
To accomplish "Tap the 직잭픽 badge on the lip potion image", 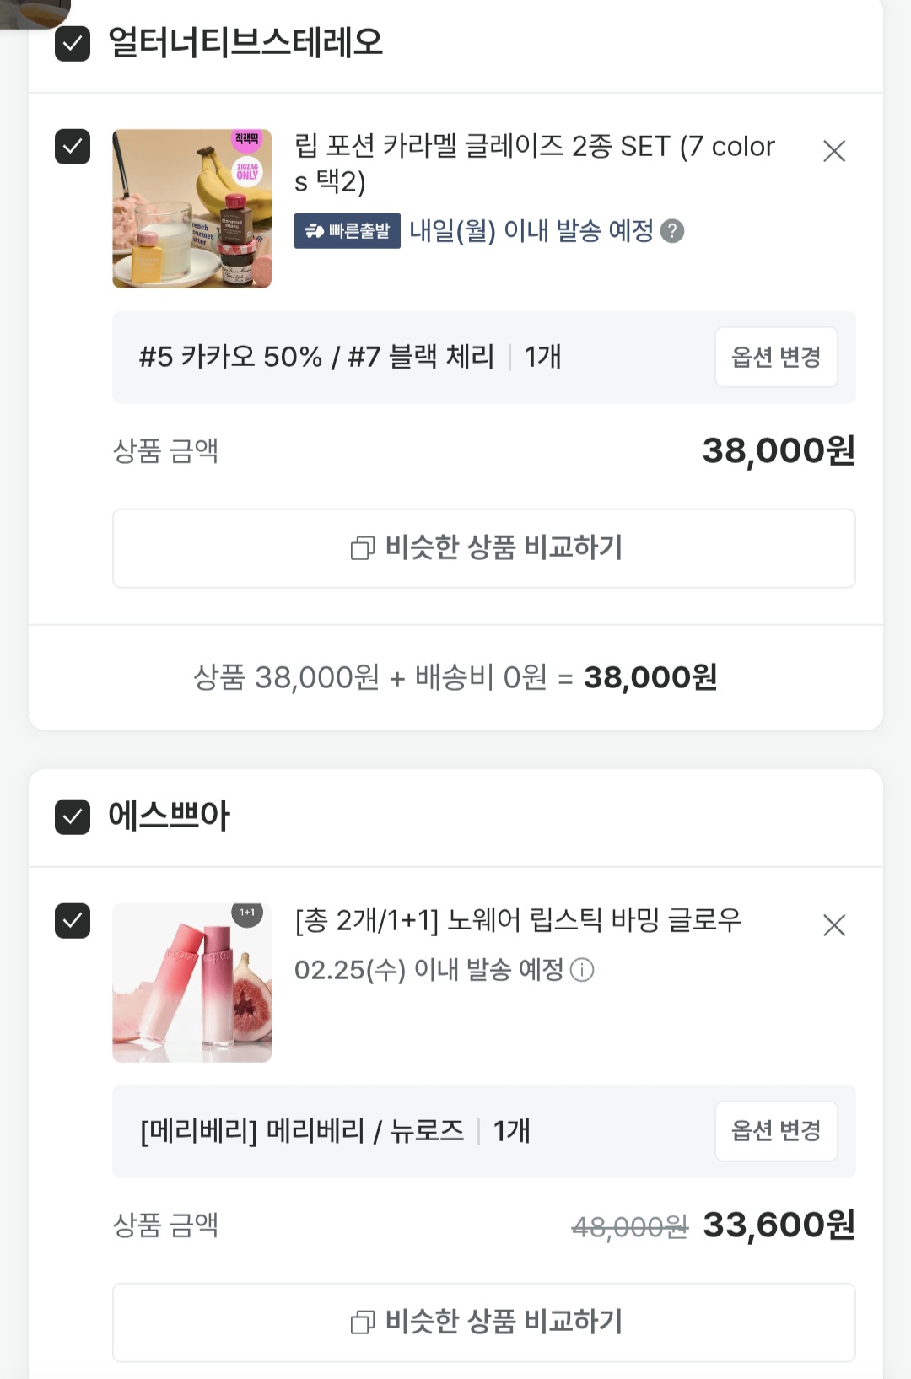I will coord(247,139).
